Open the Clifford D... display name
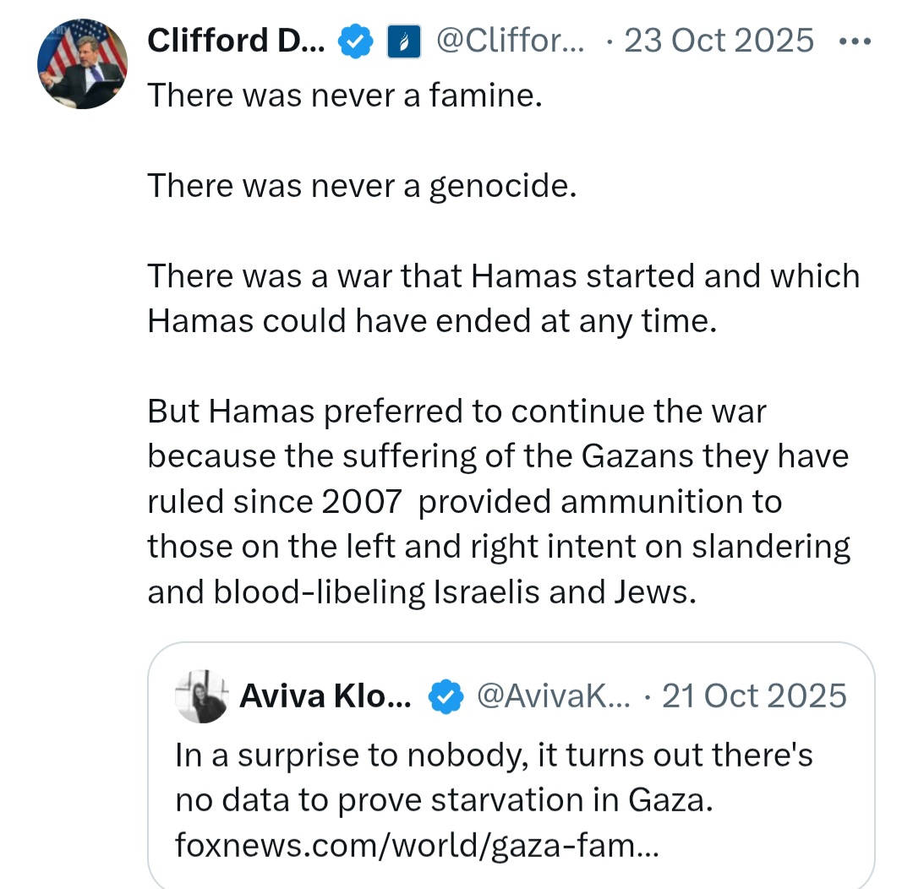This screenshot has height=889, width=913. [x=237, y=41]
